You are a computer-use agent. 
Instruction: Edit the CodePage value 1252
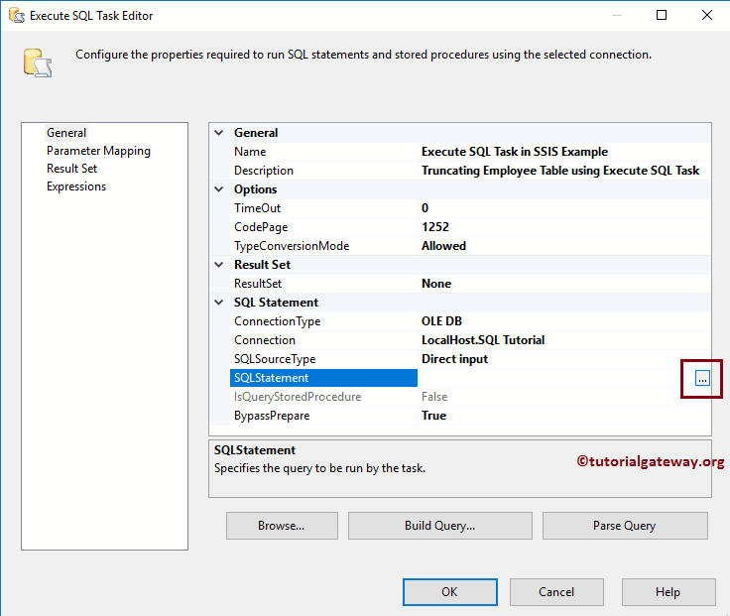tap(564, 227)
